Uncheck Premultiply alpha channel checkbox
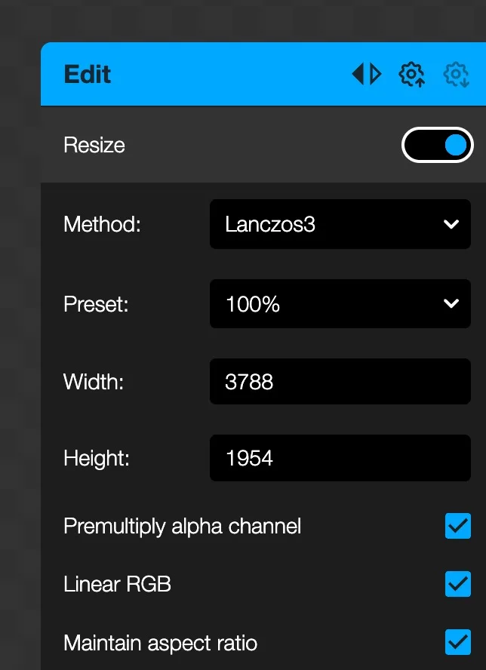The height and width of the screenshot is (670, 486). 457,526
